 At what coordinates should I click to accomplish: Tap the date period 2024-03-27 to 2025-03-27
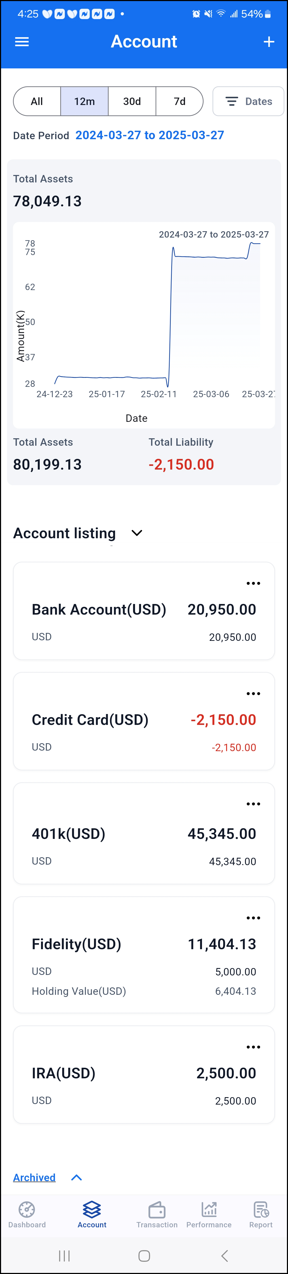point(150,135)
